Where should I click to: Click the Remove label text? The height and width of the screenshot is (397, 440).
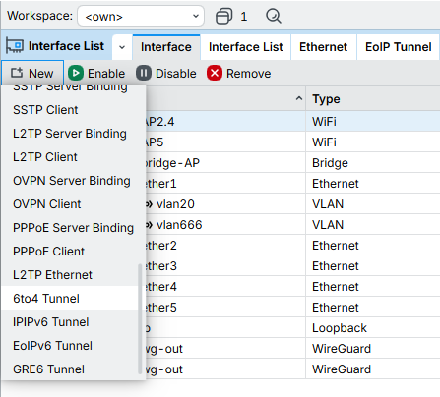[x=248, y=74]
